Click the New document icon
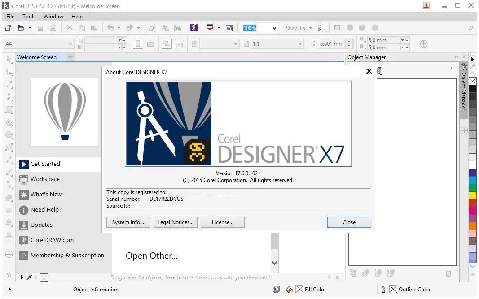The image size is (479, 299). tap(8, 28)
